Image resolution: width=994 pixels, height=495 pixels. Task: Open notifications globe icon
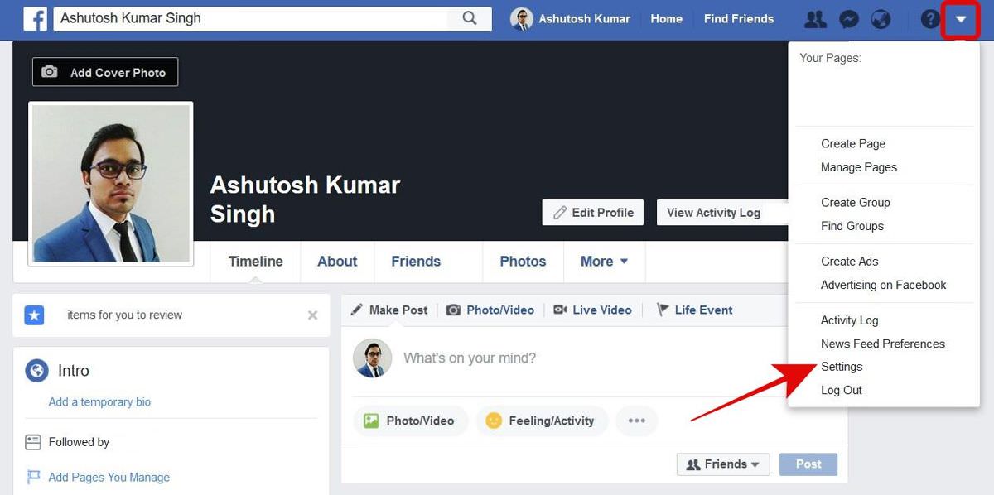(881, 18)
